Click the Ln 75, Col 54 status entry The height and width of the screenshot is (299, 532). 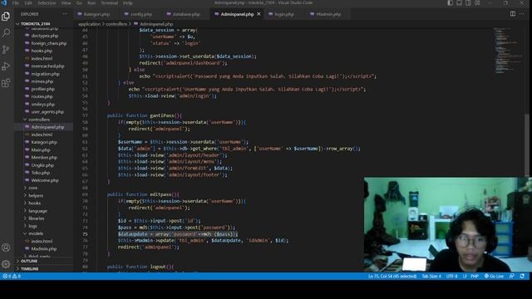[392, 277]
